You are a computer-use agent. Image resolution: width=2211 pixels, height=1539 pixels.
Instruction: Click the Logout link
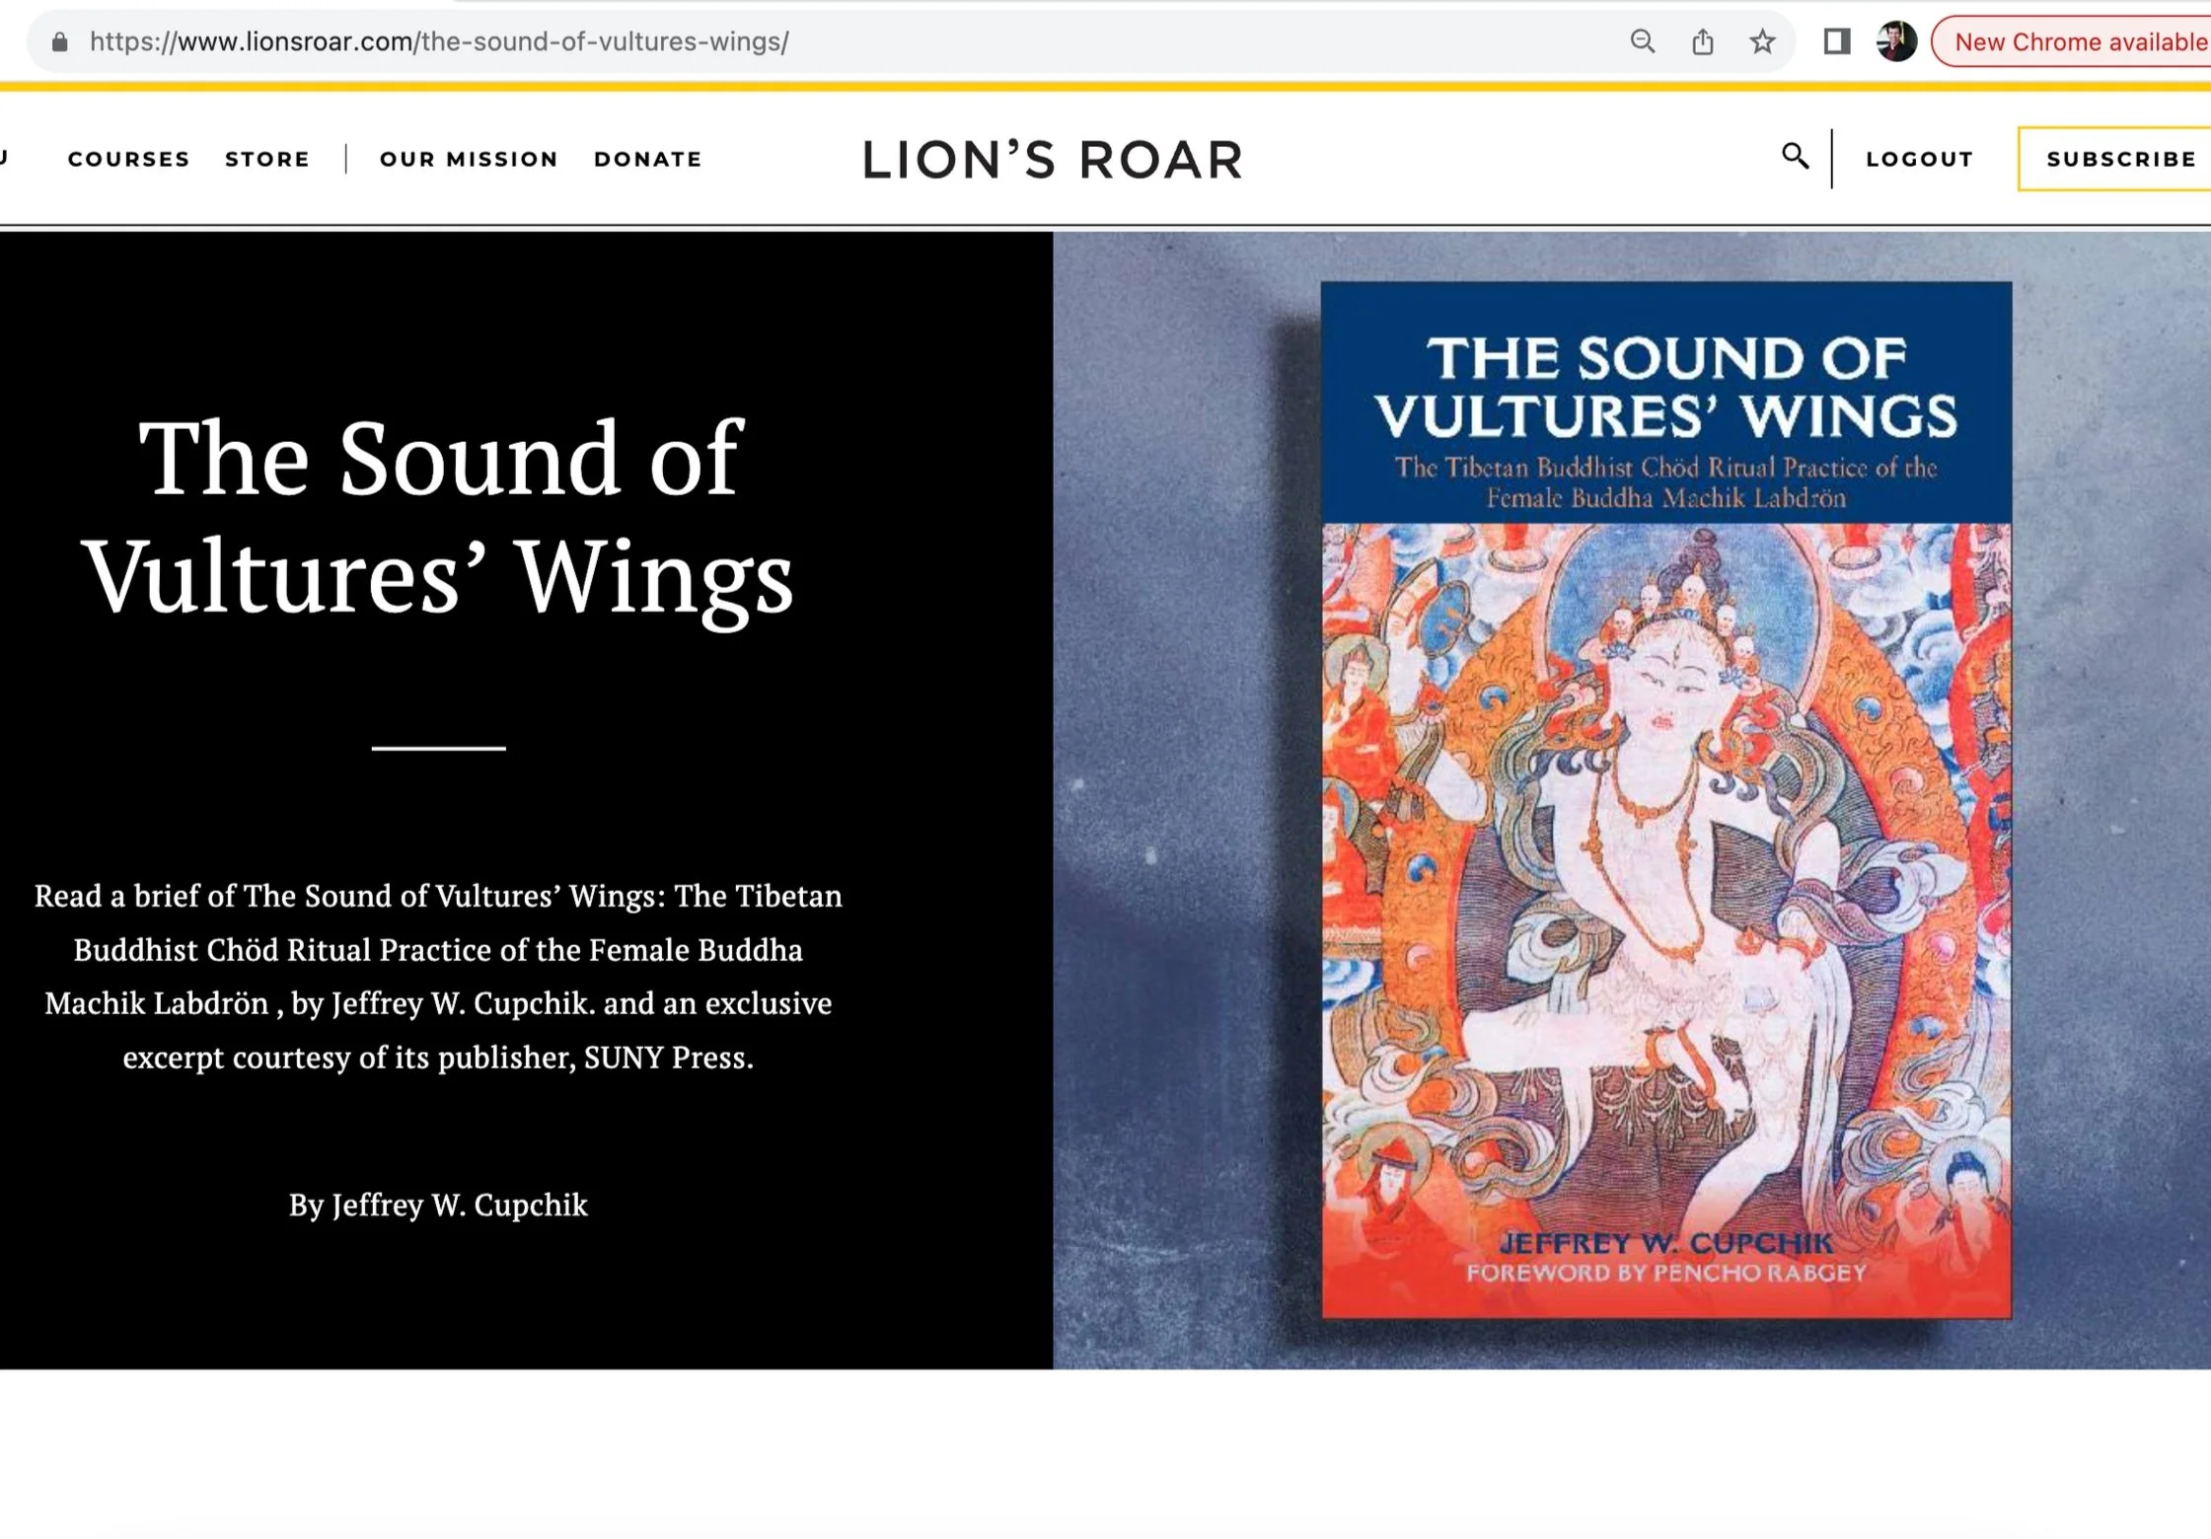[x=1919, y=159]
